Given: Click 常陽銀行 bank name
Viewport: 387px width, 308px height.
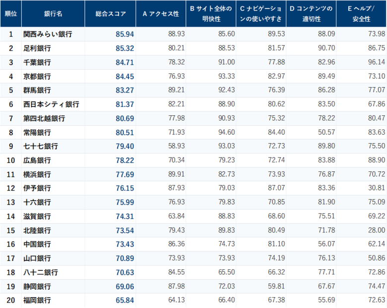Looking at the screenshot, I should pos(37,133).
